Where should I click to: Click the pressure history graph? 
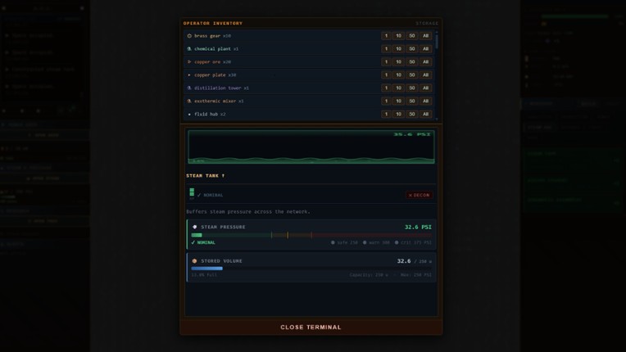tap(311, 147)
